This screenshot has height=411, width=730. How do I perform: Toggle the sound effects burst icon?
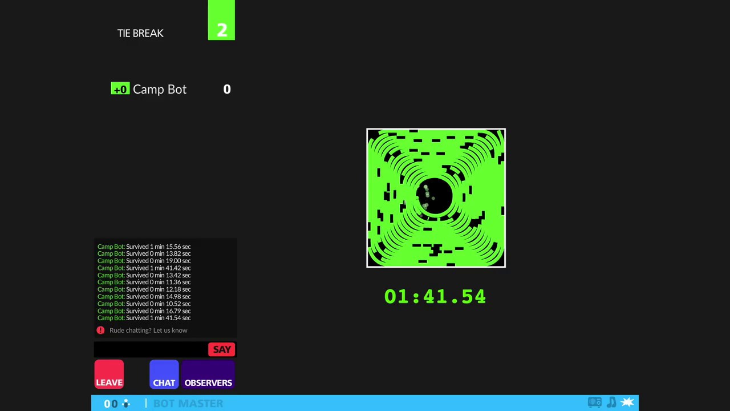627,403
